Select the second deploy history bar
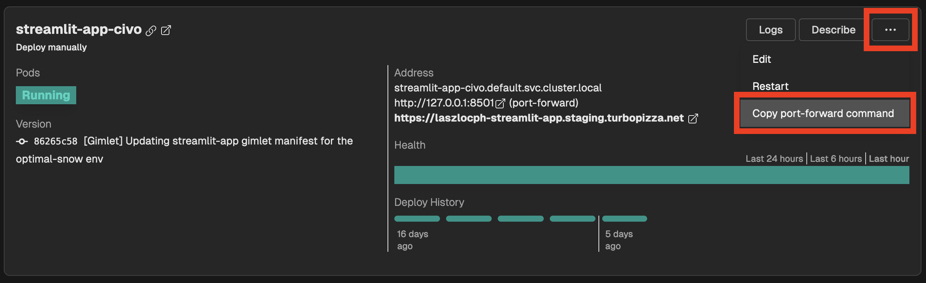 [x=469, y=219]
